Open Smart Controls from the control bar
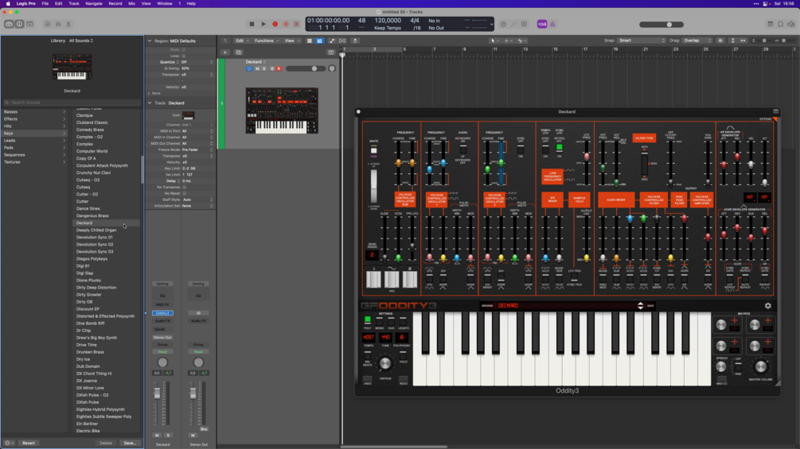This screenshot has height=449, width=800. pos(48,24)
